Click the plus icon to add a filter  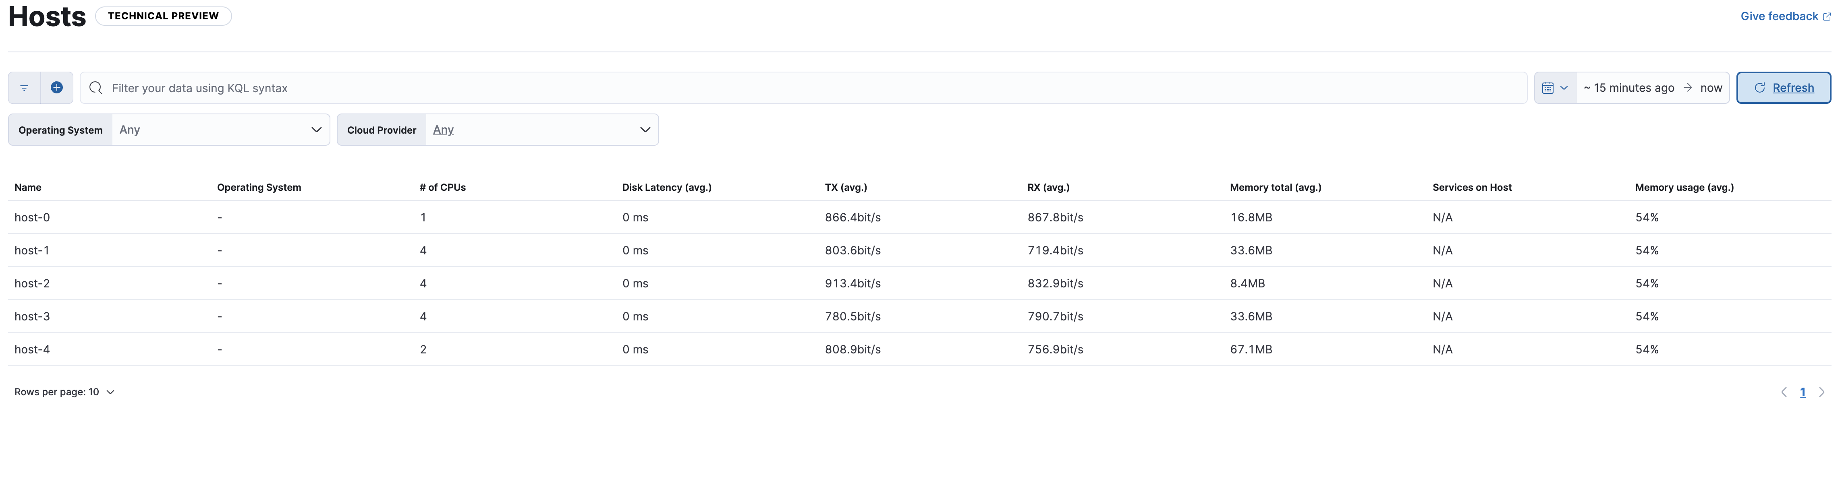coord(57,87)
